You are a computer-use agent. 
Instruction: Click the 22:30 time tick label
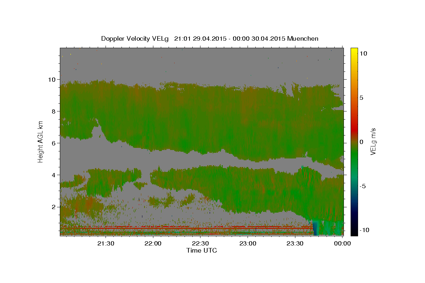click(x=200, y=243)
